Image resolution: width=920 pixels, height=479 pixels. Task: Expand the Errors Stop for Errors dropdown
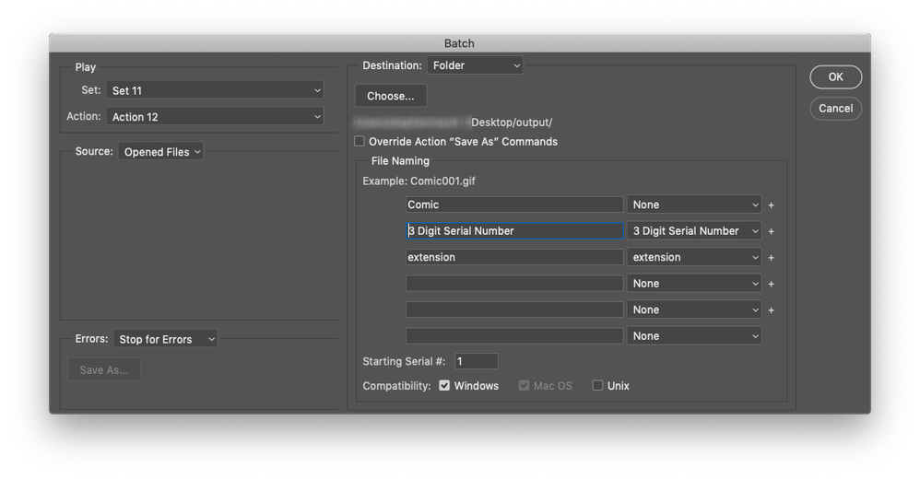166,339
